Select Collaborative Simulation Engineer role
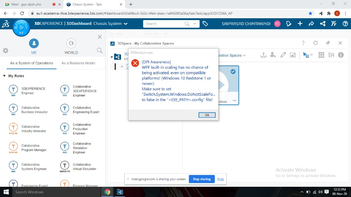Screen dimensions: 351x197 tap(76, 148)
